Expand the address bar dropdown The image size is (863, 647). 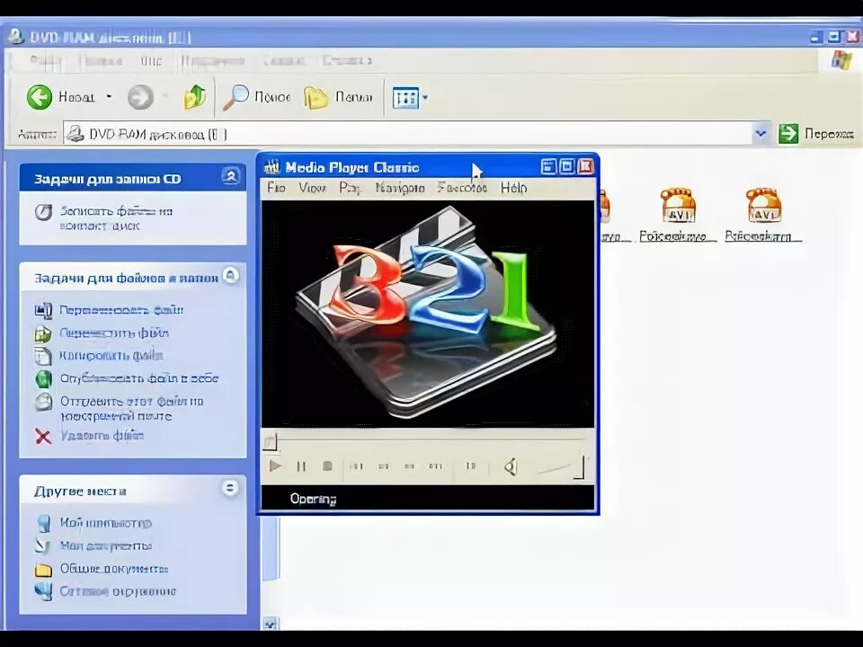[x=761, y=134]
